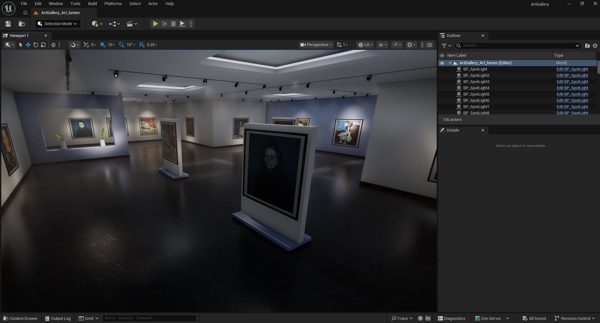Select the Move tool in viewport toolbar
Image resolution: width=600 pixels, height=323 pixels.
(x=29, y=44)
